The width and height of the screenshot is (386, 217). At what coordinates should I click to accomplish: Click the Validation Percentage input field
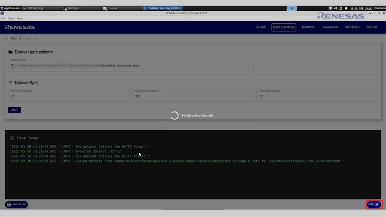[193, 96]
